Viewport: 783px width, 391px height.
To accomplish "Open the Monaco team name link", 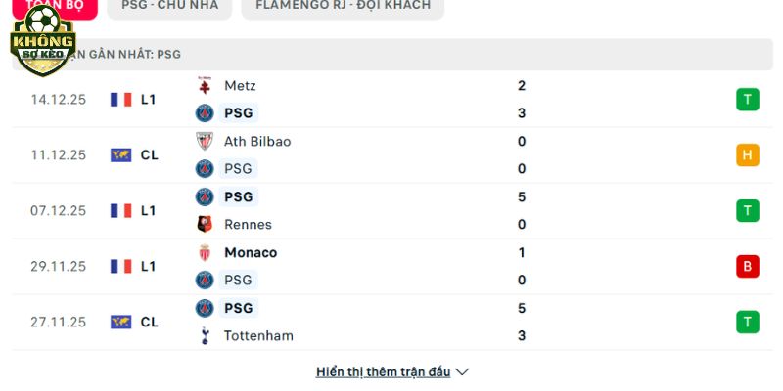I will (251, 252).
